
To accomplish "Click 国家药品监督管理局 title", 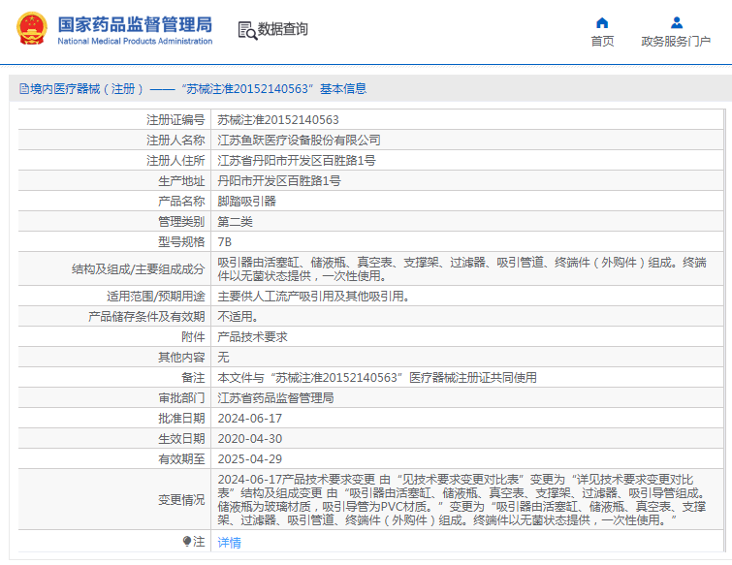I will point(135,25).
